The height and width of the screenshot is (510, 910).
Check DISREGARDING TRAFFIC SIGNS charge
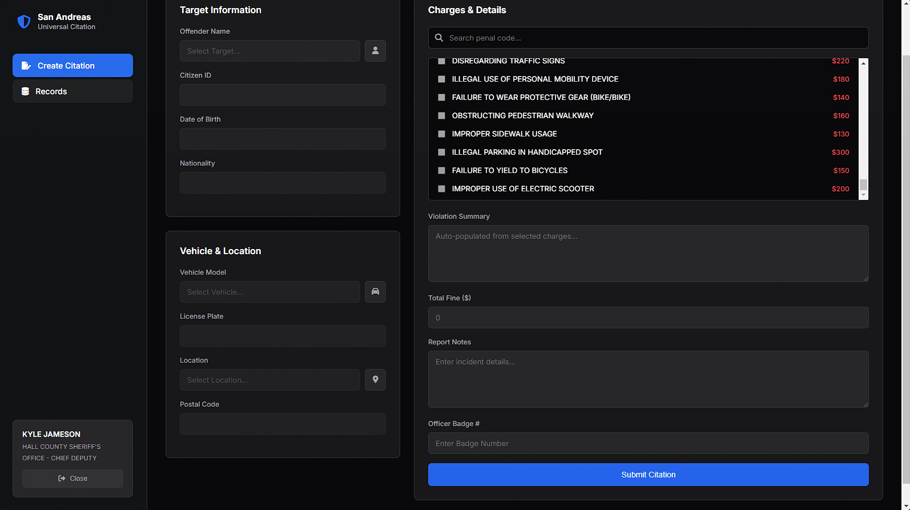(441, 61)
